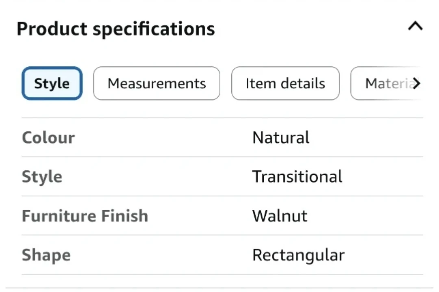
Task: Select the Rectangular shape value
Action: pyautogui.click(x=298, y=255)
